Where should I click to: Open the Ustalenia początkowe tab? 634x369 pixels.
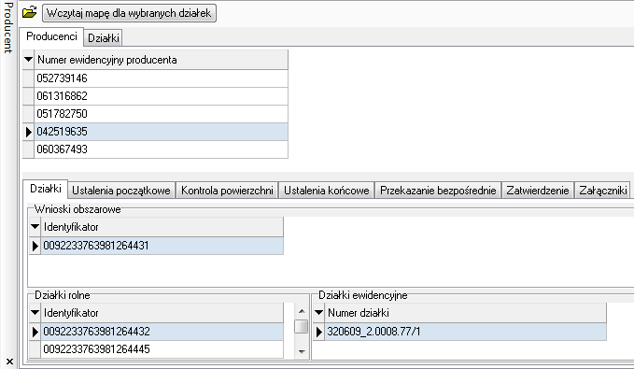(121, 191)
